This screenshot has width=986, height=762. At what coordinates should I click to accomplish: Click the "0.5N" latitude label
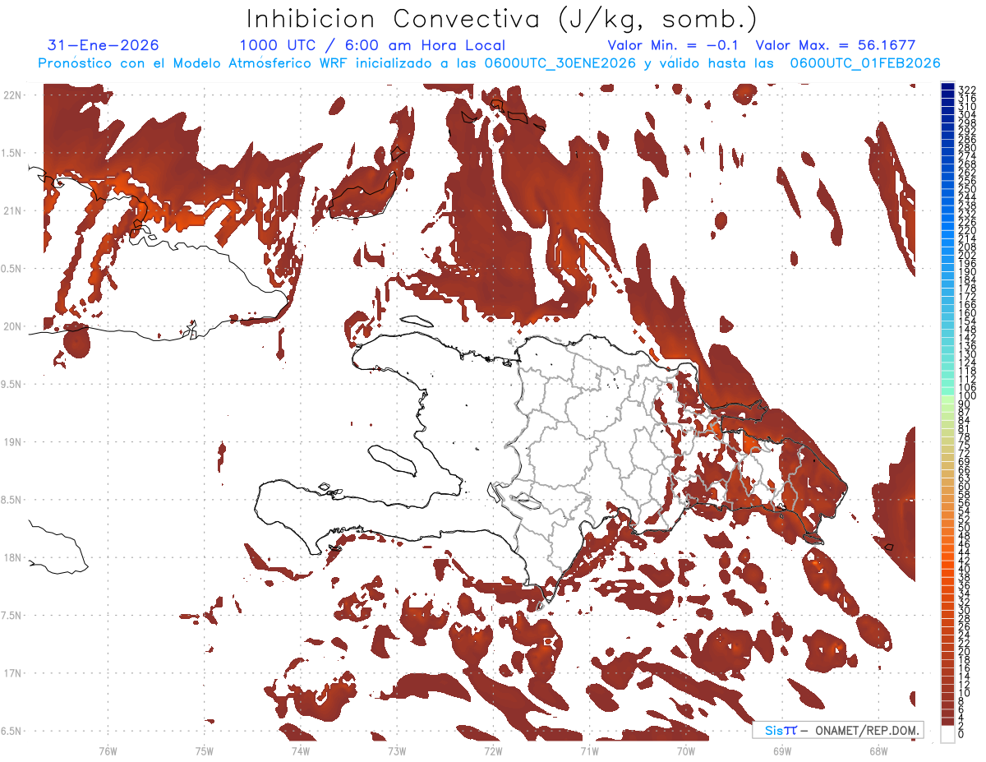(x=12, y=269)
